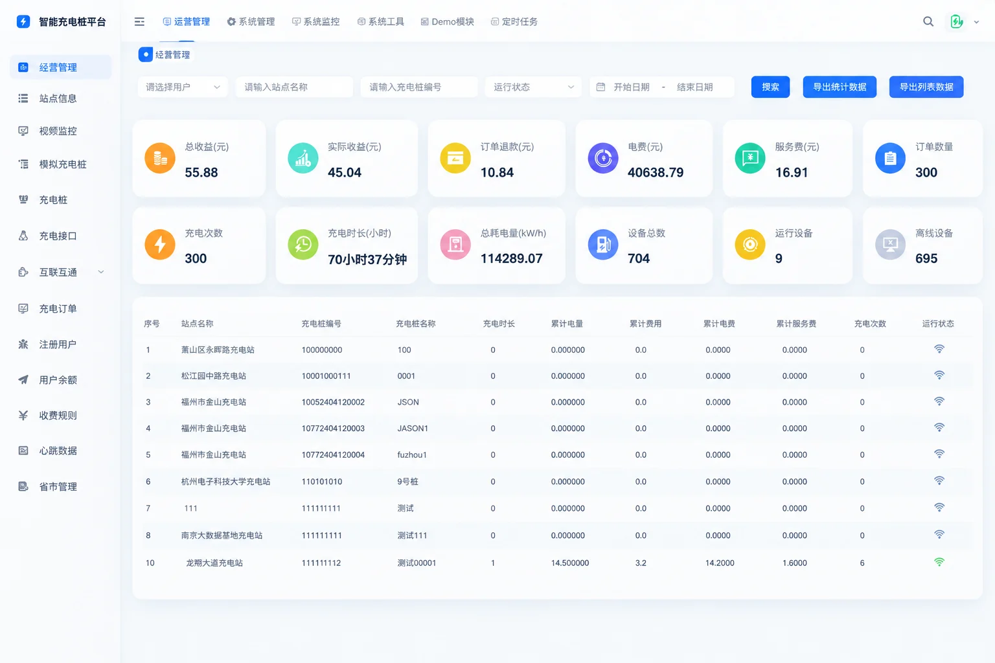
Task: Focus the 请输入充电桩编号 input field
Action: click(x=419, y=87)
